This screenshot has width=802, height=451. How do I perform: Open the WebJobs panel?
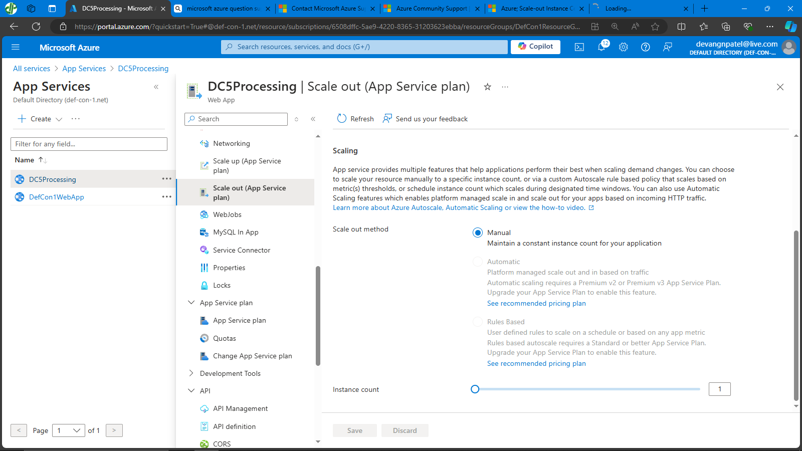coord(228,214)
